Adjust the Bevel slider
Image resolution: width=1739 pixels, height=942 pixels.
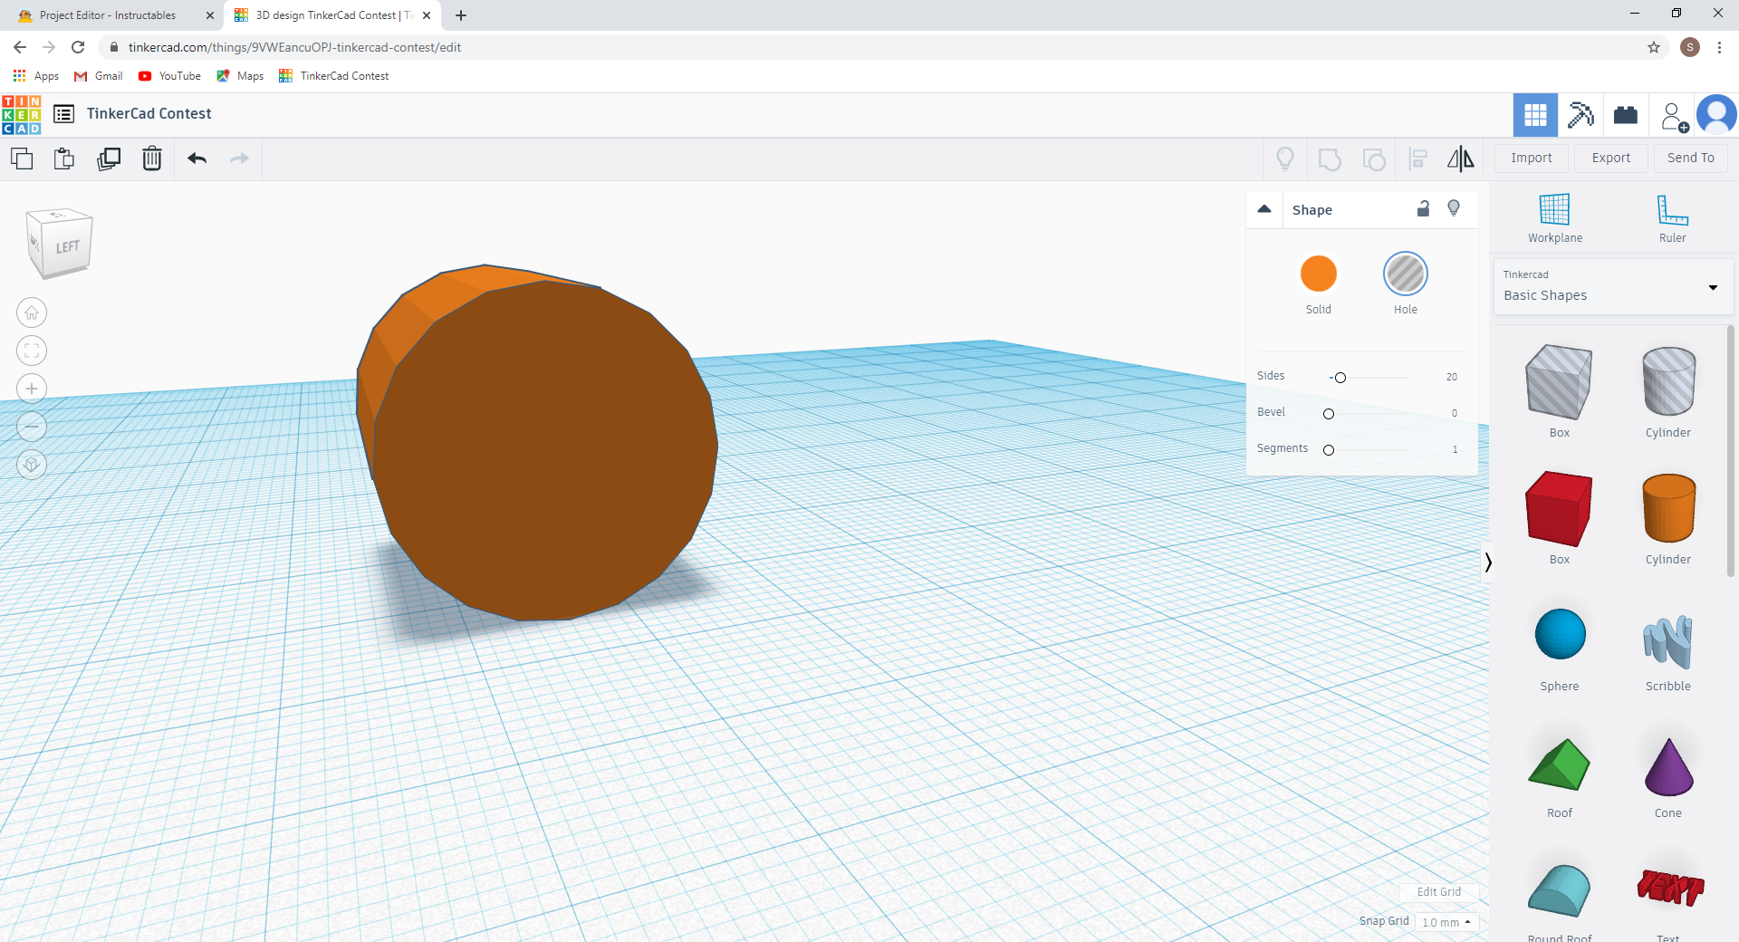[x=1329, y=414]
